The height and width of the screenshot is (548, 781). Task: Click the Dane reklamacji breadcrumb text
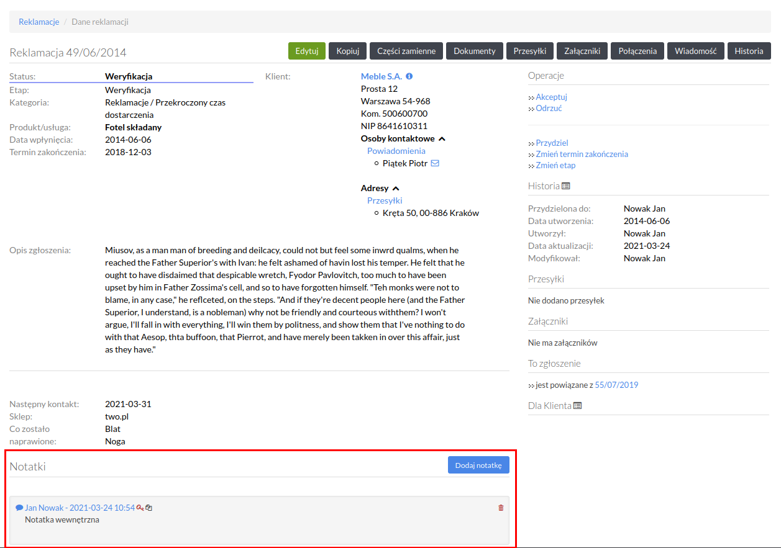tap(100, 22)
